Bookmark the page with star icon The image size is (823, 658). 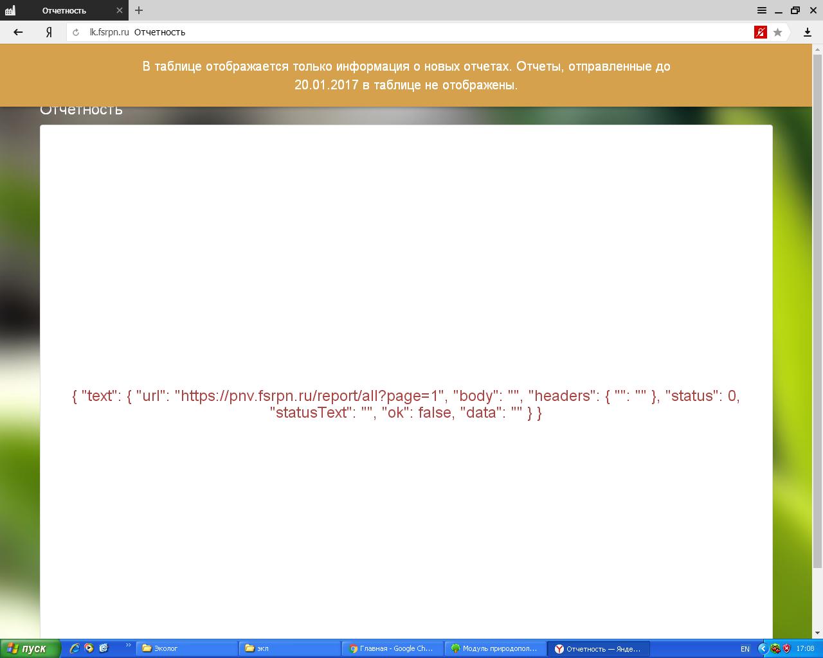point(777,32)
